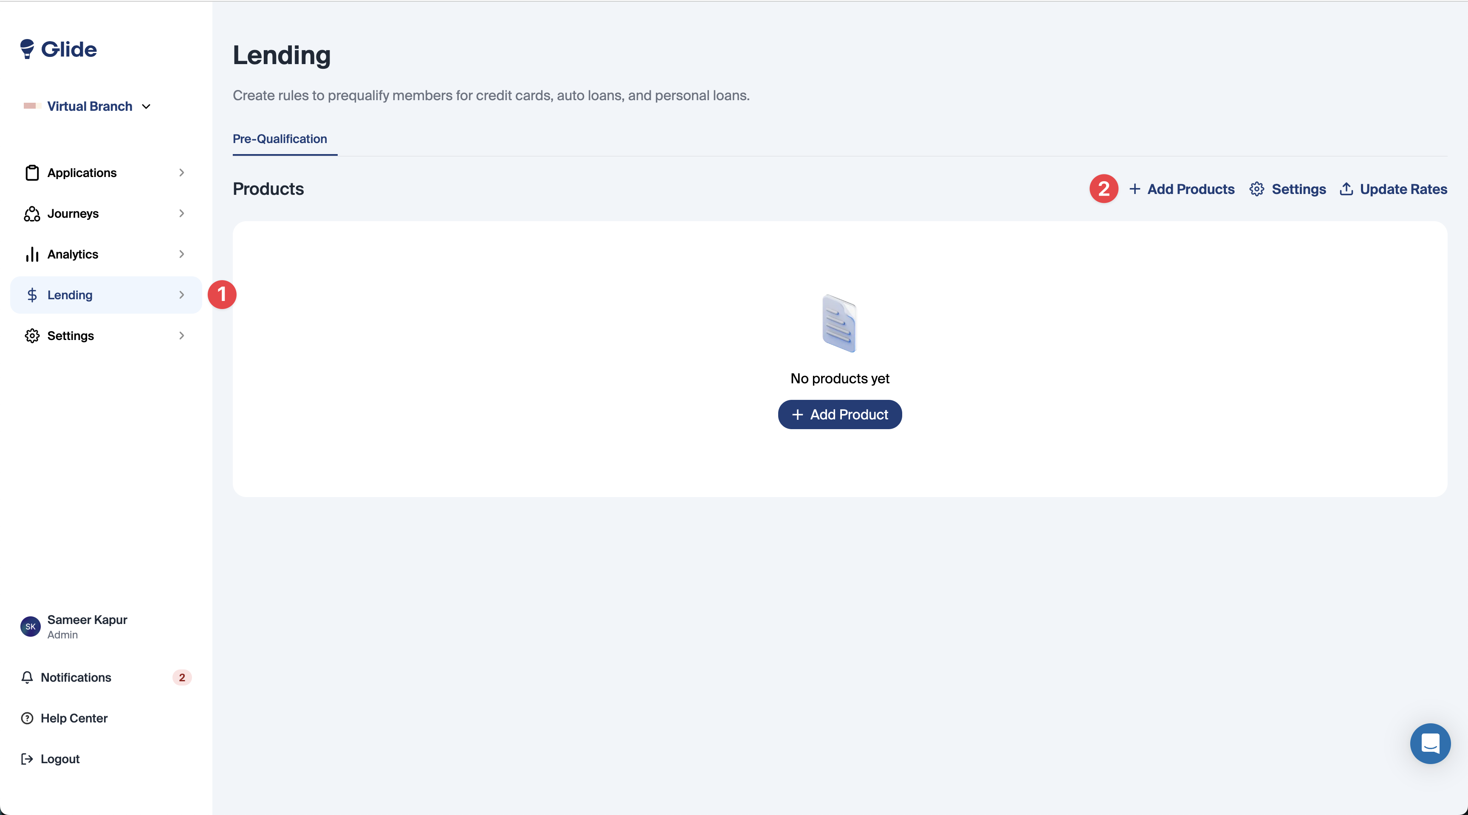Click Update Rates upload button

1393,189
